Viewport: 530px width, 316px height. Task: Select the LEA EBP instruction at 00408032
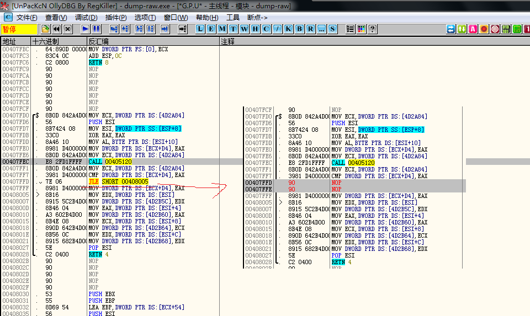[x=136, y=307]
